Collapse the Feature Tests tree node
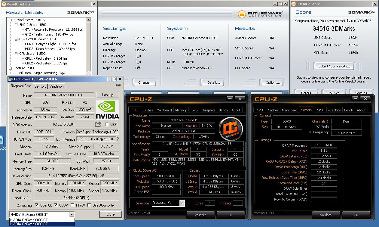379x227 pixels. point(11,68)
